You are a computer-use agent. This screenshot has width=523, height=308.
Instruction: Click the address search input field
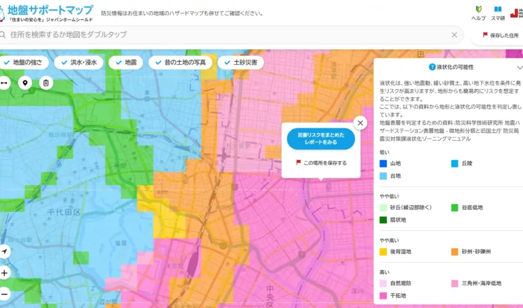click(228, 34)
